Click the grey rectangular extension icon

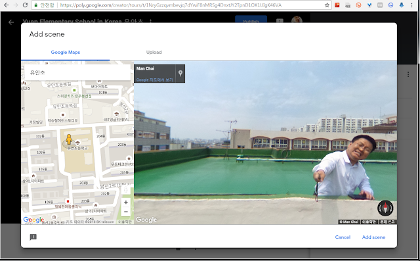(x=380, y=5)
